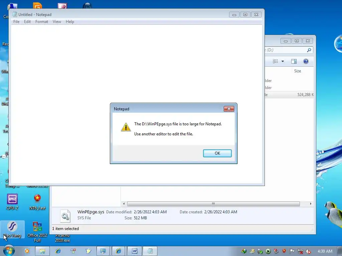The width and height of the screenshot is (342, 256).
Task: Click the WinPEpge.sys file icon in details pane
Action: pos(65,216)
